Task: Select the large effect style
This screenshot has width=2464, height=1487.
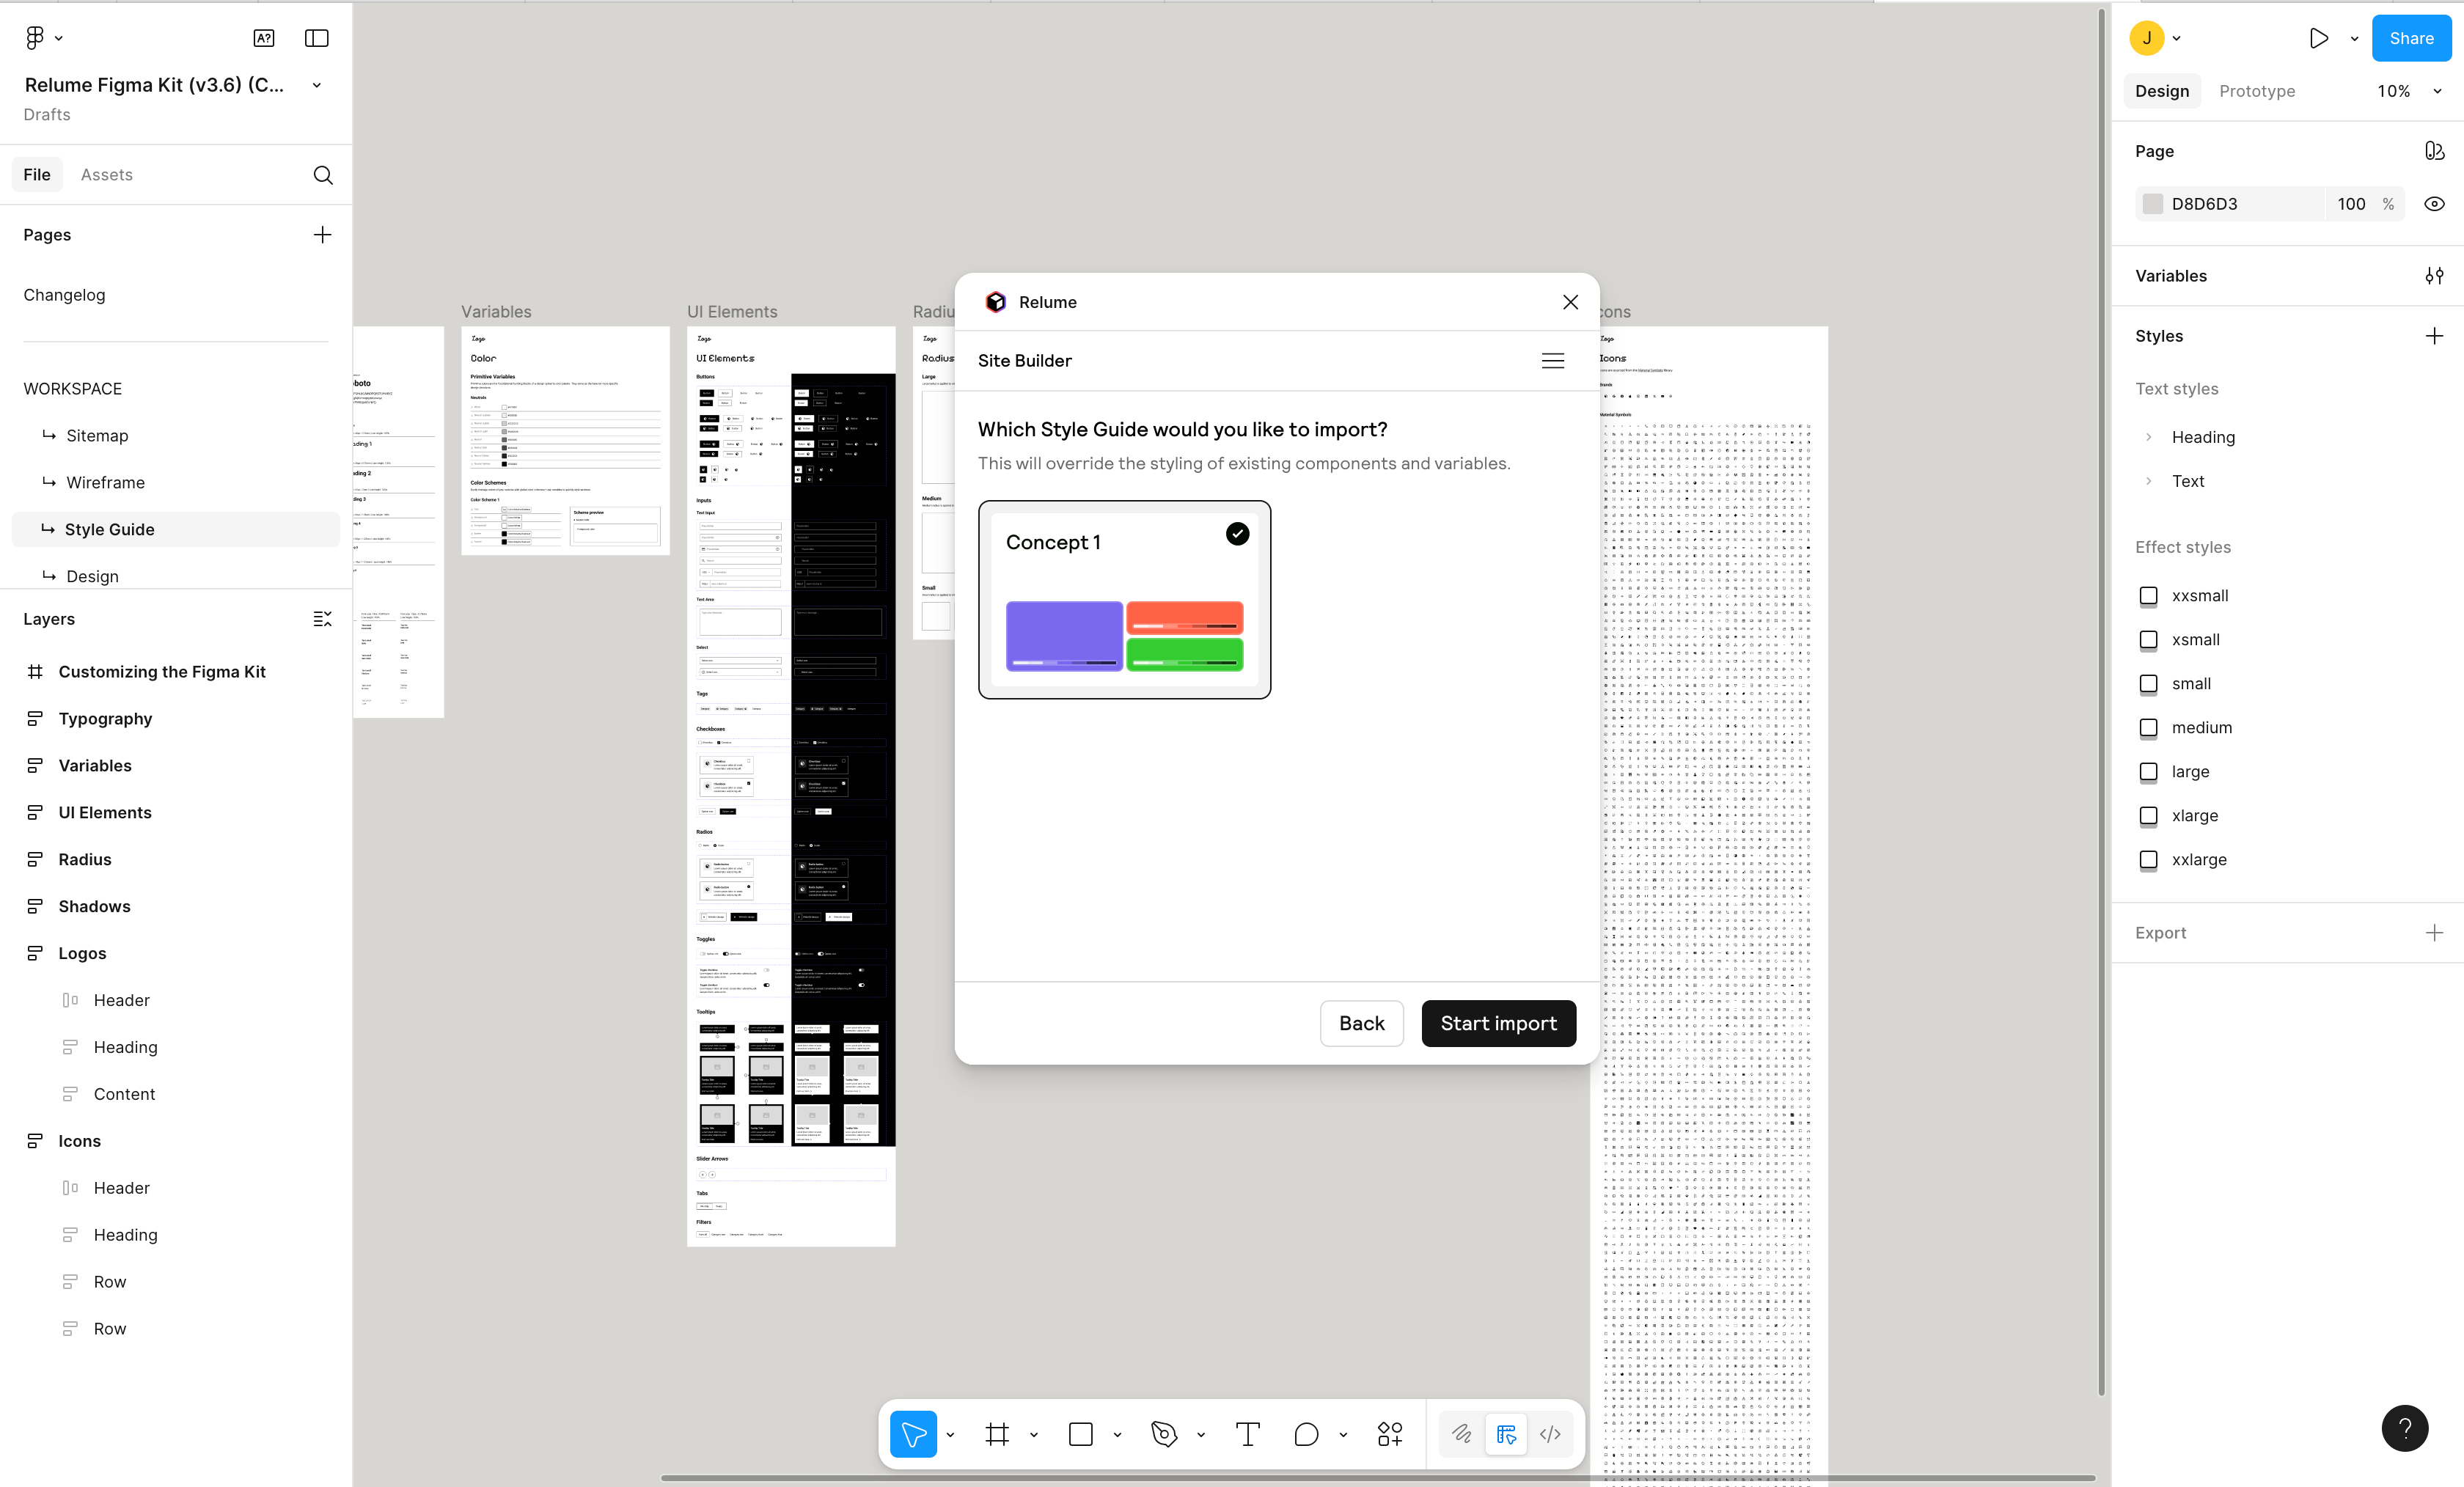Action: pos(2190,772)
